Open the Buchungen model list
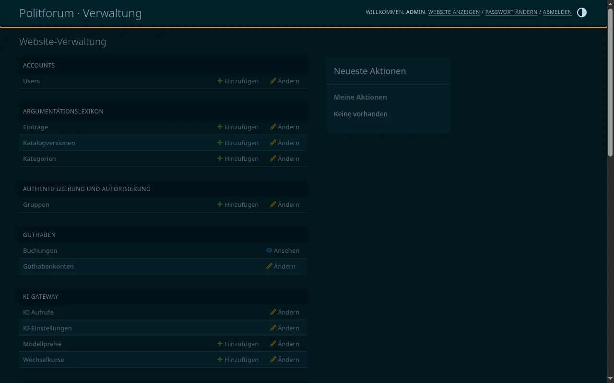Viewport: 614px width, 383px height. click(x=40, y=250)
